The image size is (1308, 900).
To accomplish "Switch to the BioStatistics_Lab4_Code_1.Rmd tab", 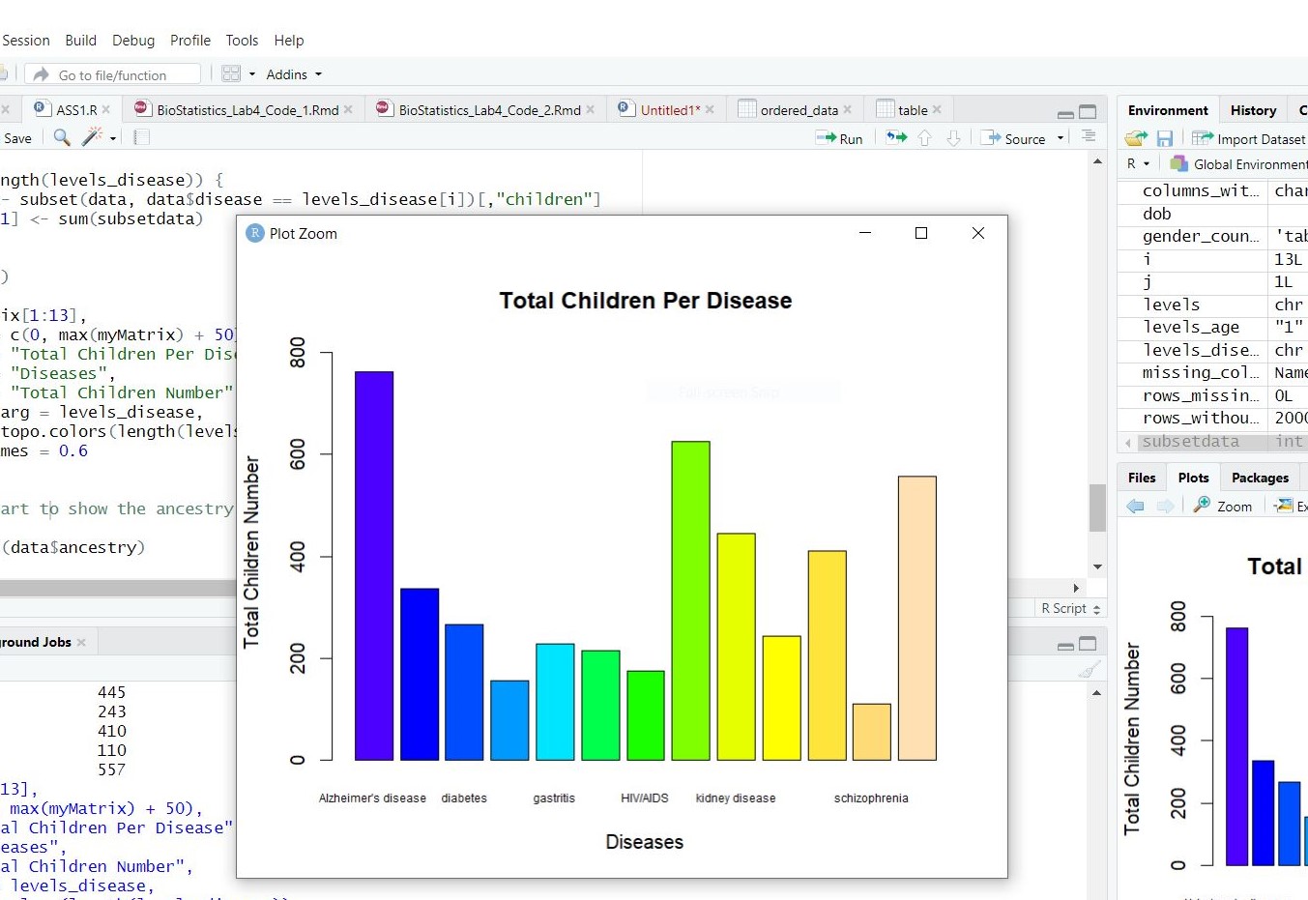I will click(247, 110).
